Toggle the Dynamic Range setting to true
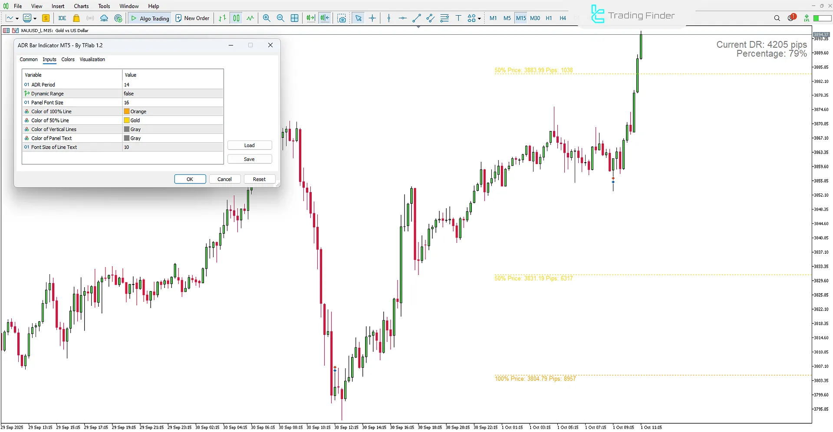 [172, 93]
